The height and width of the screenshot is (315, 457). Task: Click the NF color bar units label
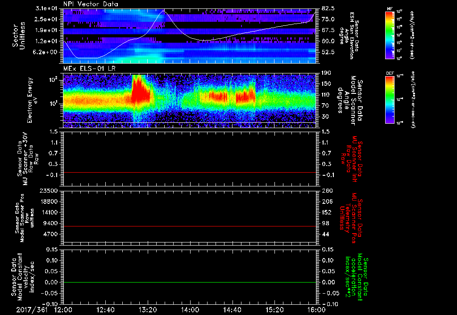click(412, 35)
